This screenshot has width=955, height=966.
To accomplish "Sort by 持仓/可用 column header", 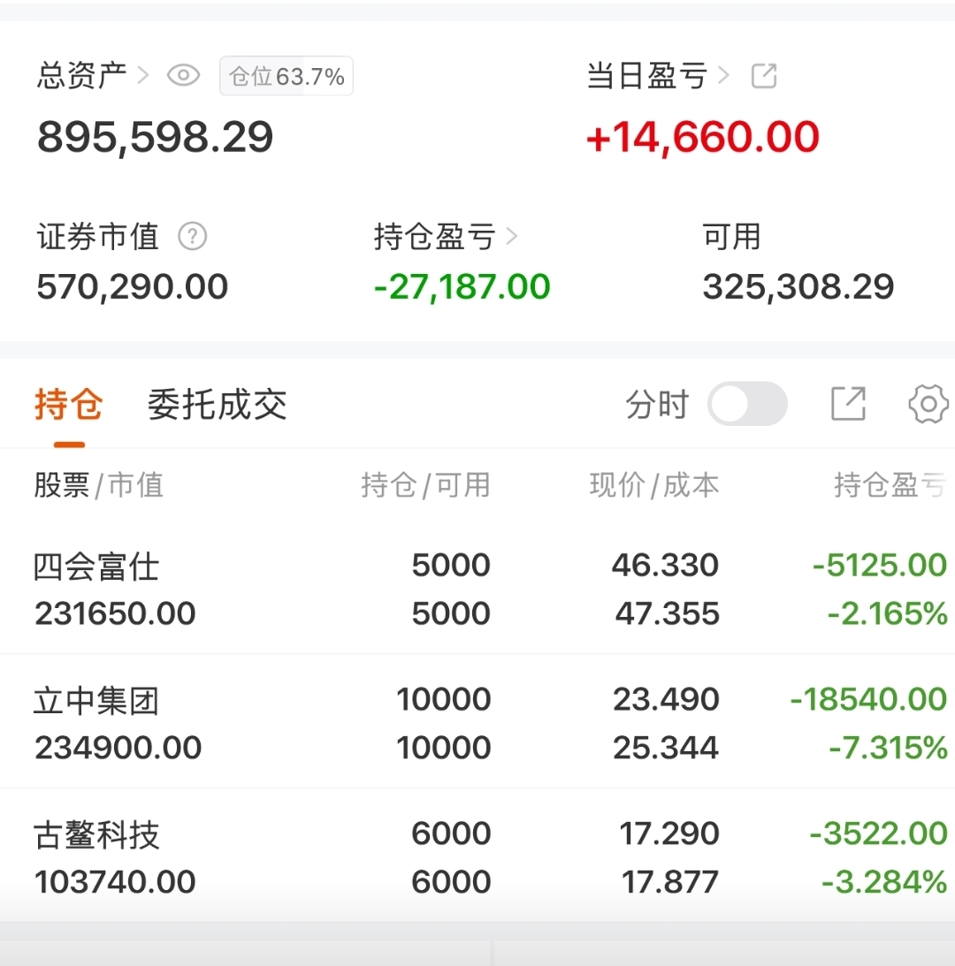I will click(x=425, y=485).
